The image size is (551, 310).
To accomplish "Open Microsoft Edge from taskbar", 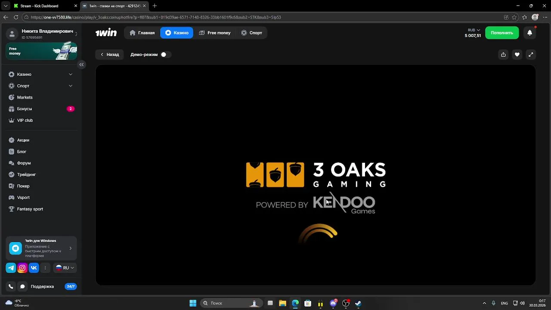I will click(295, 304).
